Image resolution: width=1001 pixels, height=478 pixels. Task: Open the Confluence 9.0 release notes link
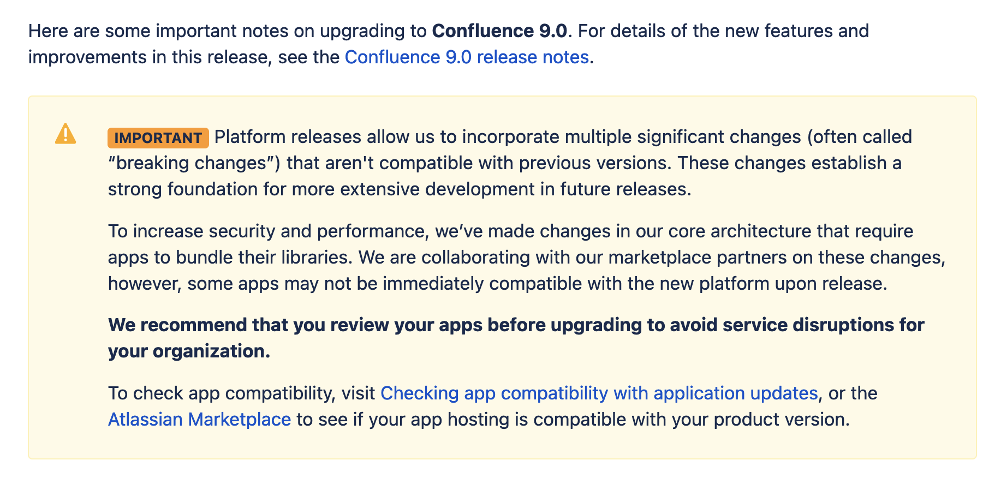point(467,57)
